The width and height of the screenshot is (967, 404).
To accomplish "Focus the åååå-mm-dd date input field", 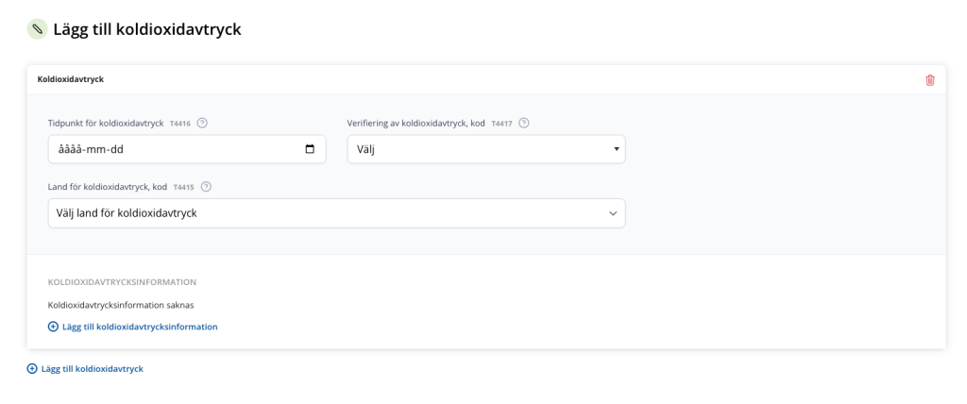I will point(187,149).
